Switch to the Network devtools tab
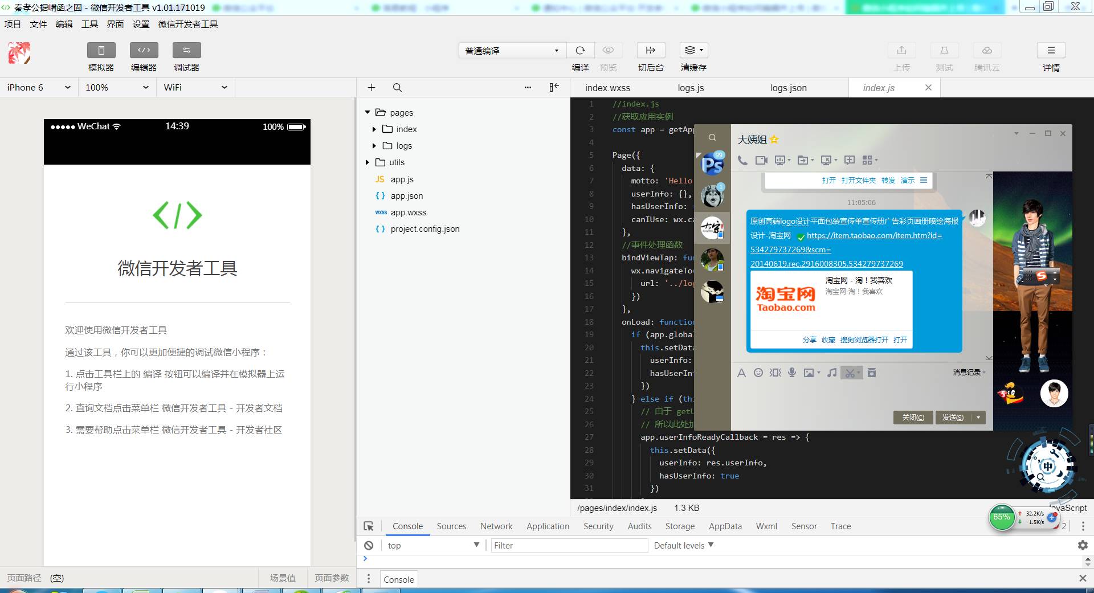This screenshot has width=1094, height=593. pyautogui.click(x=496, y=526)
